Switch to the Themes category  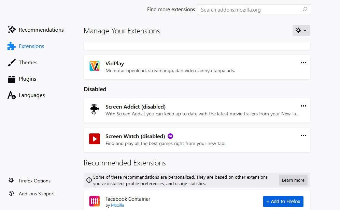22,63
